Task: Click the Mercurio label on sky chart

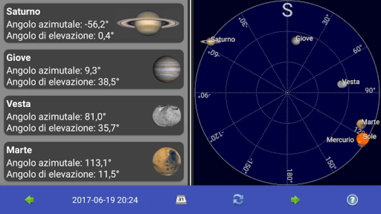Action: pos(340,140)
